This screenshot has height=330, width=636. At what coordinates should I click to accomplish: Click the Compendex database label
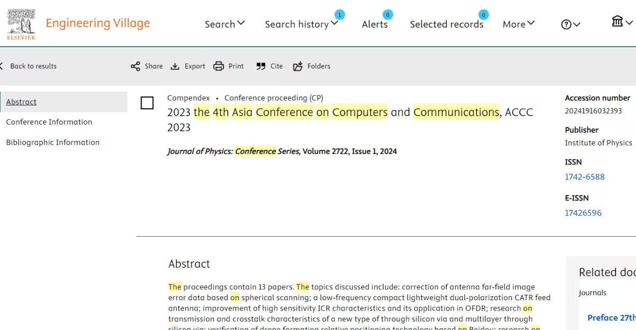tap(188, 98)
